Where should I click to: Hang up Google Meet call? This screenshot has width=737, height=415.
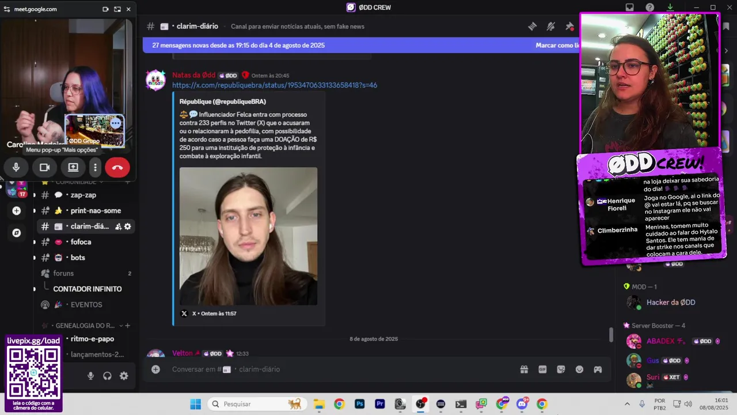point(117,167)
